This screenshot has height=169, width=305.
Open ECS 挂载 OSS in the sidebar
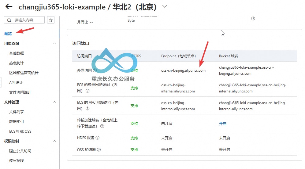pos(20,131)
